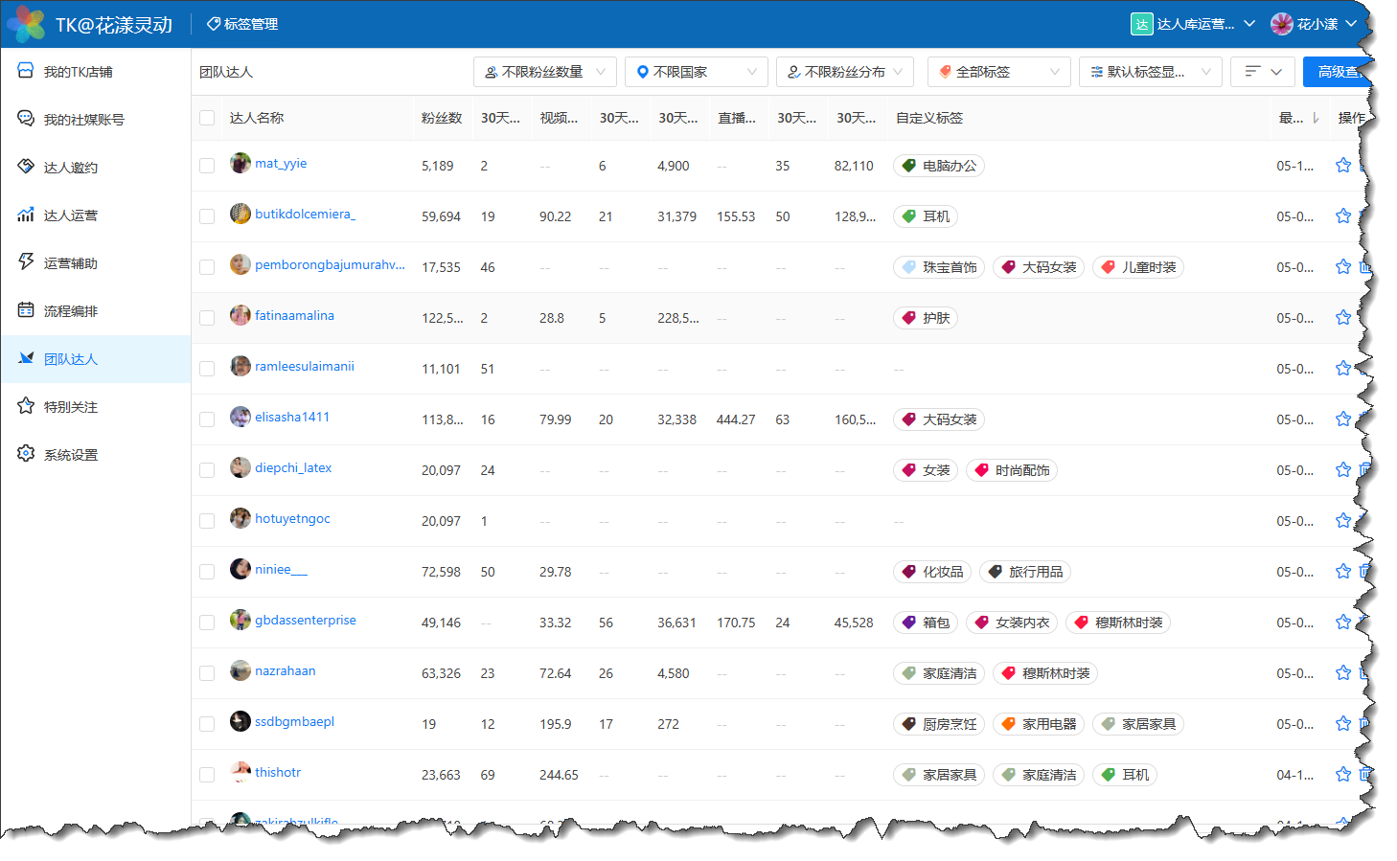Star the butikdolcemiera_ influencer row

click(1342, 216)
